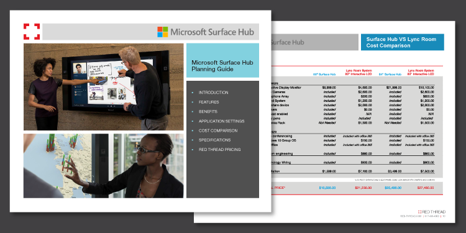Click the $300.00 microphone array price
The image size is (466, 233).
(x=366, y=96)
